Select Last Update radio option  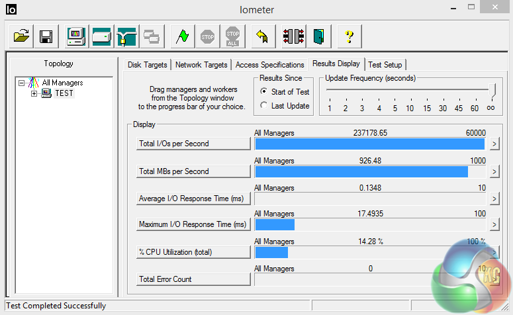[263, 105]
